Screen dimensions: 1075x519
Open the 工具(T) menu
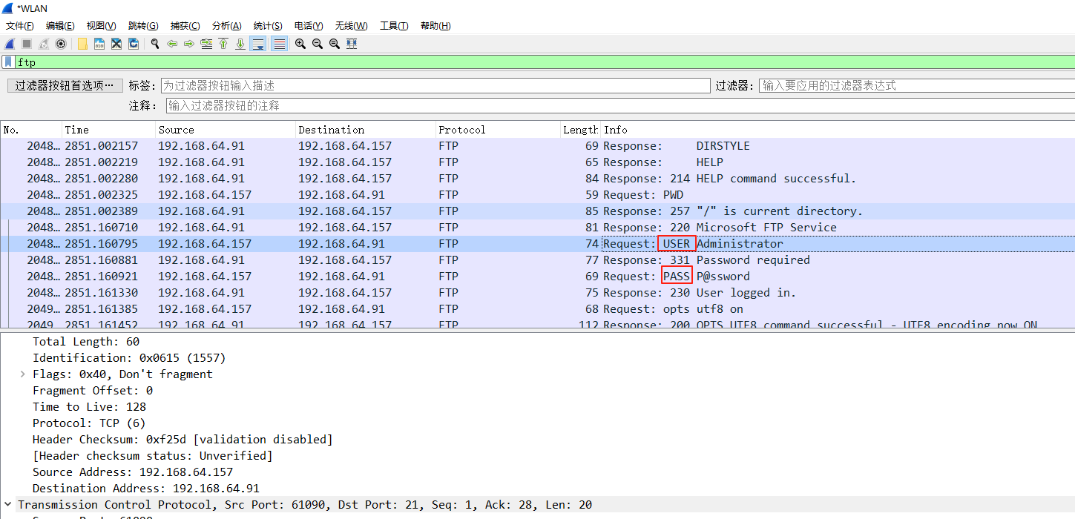[x=394, y=26]
